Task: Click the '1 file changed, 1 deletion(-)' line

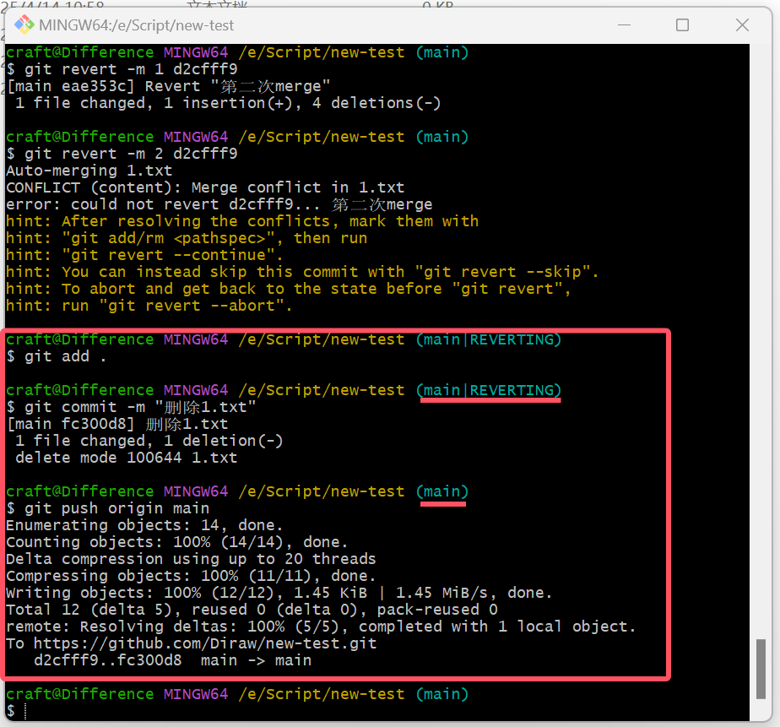Action: [x=149, y=442]
